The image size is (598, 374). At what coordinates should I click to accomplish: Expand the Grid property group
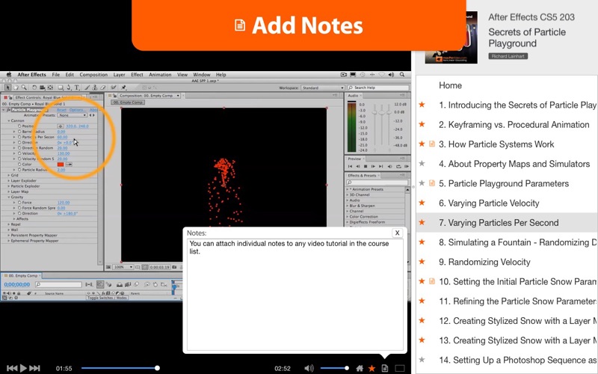pos(9,175)
